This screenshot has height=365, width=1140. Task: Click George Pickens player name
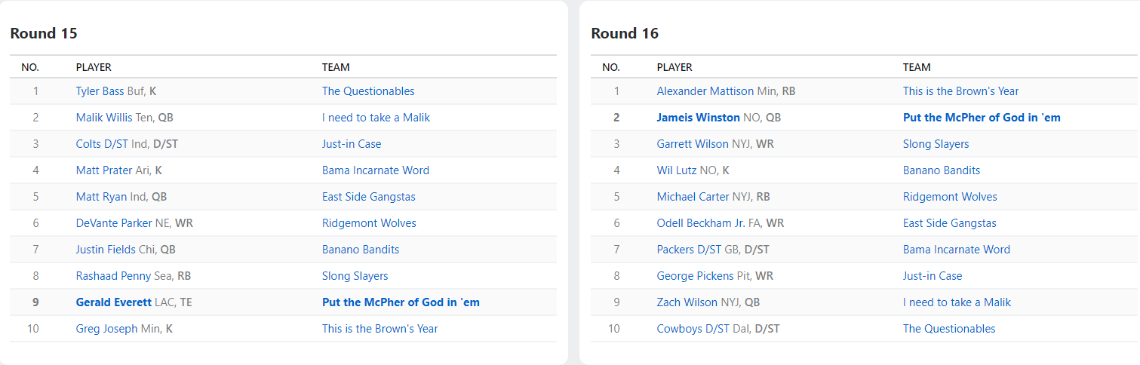(x=694, y=276)
